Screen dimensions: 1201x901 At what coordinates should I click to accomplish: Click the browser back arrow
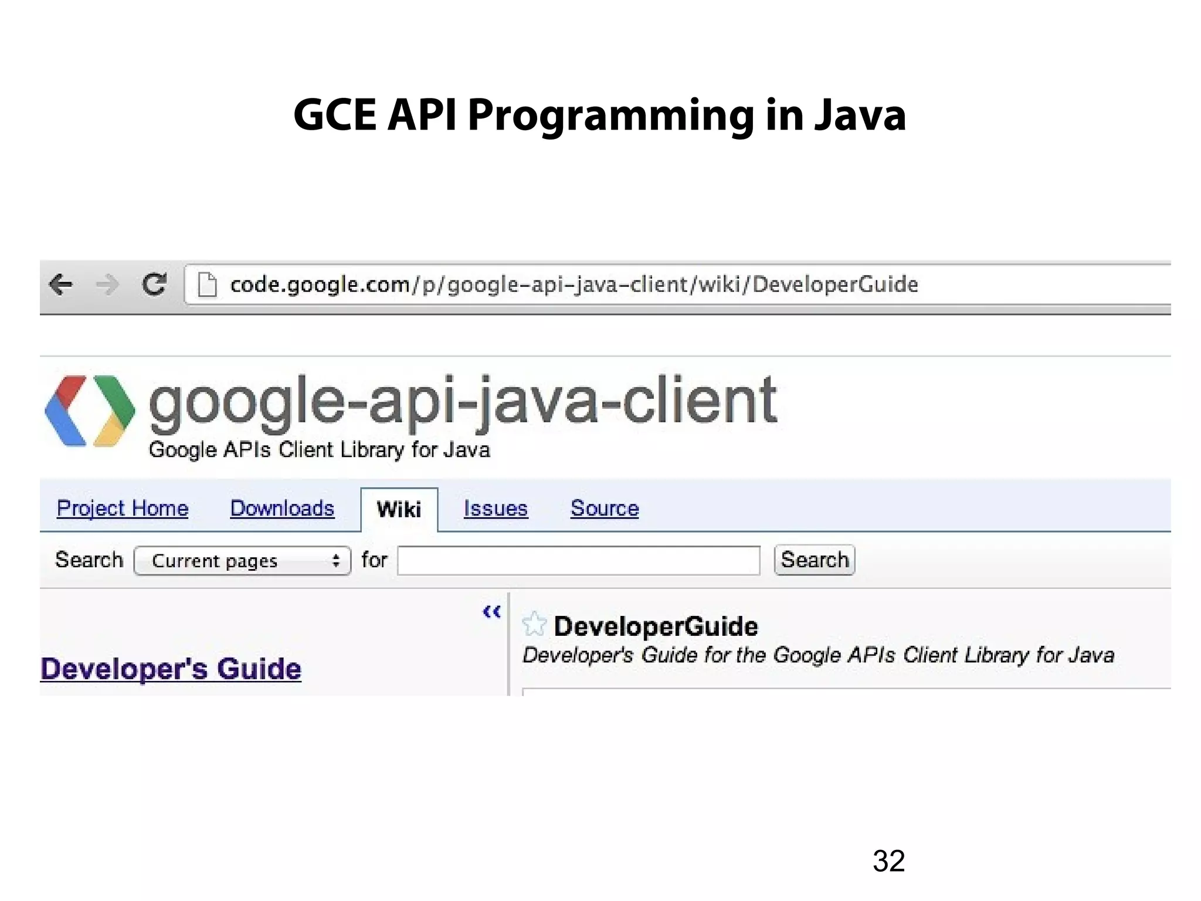(x=60, y=285)
